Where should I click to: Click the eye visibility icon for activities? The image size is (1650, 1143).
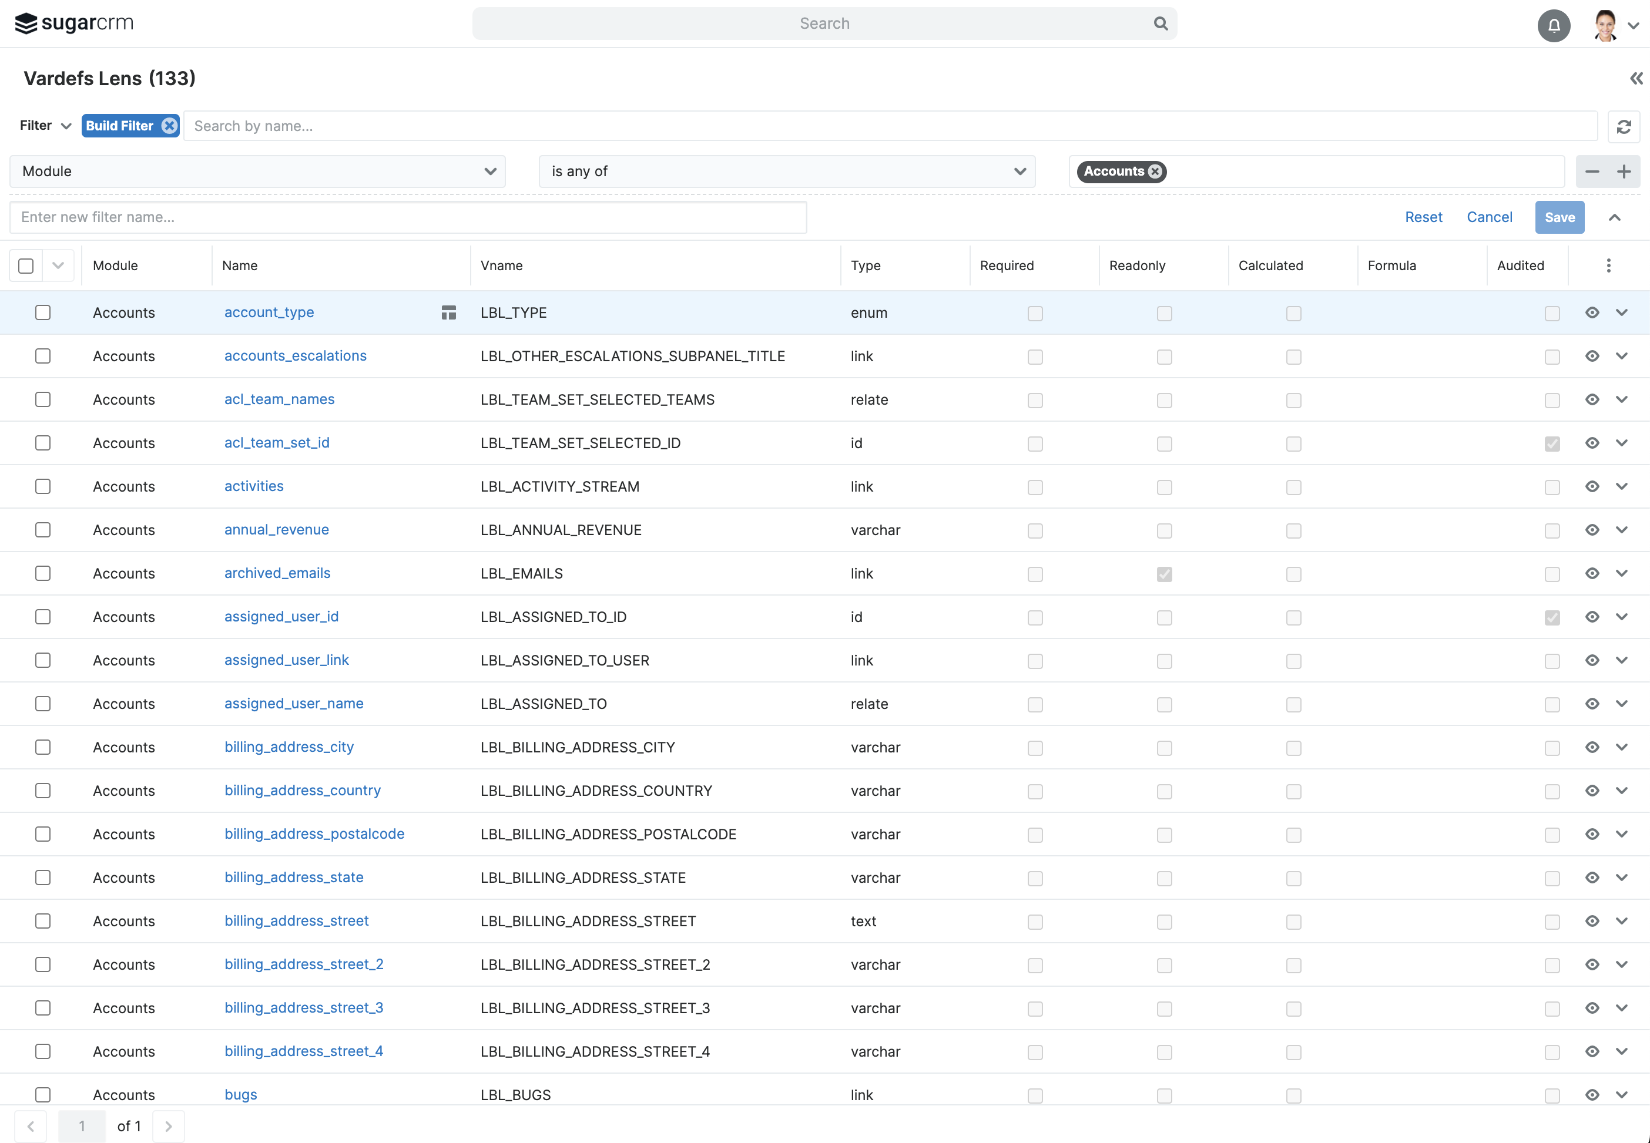point(1591,486)
